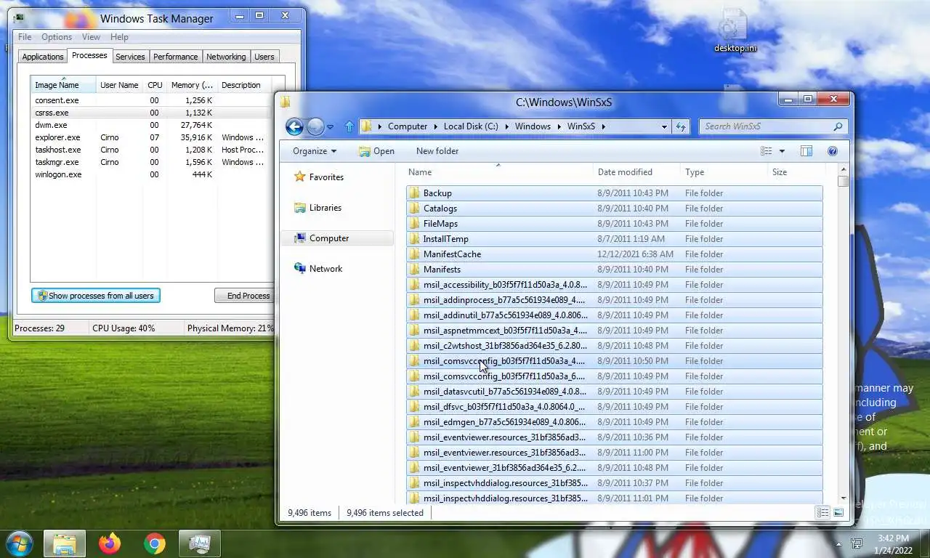Click Local Disk (C:) in the breadcrumb
The height and width of the screenshot is (558, 930).
471,126
